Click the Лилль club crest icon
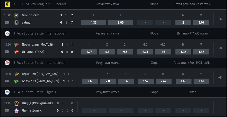Viewport: 227px width, 117px height. tap(17, 111)
